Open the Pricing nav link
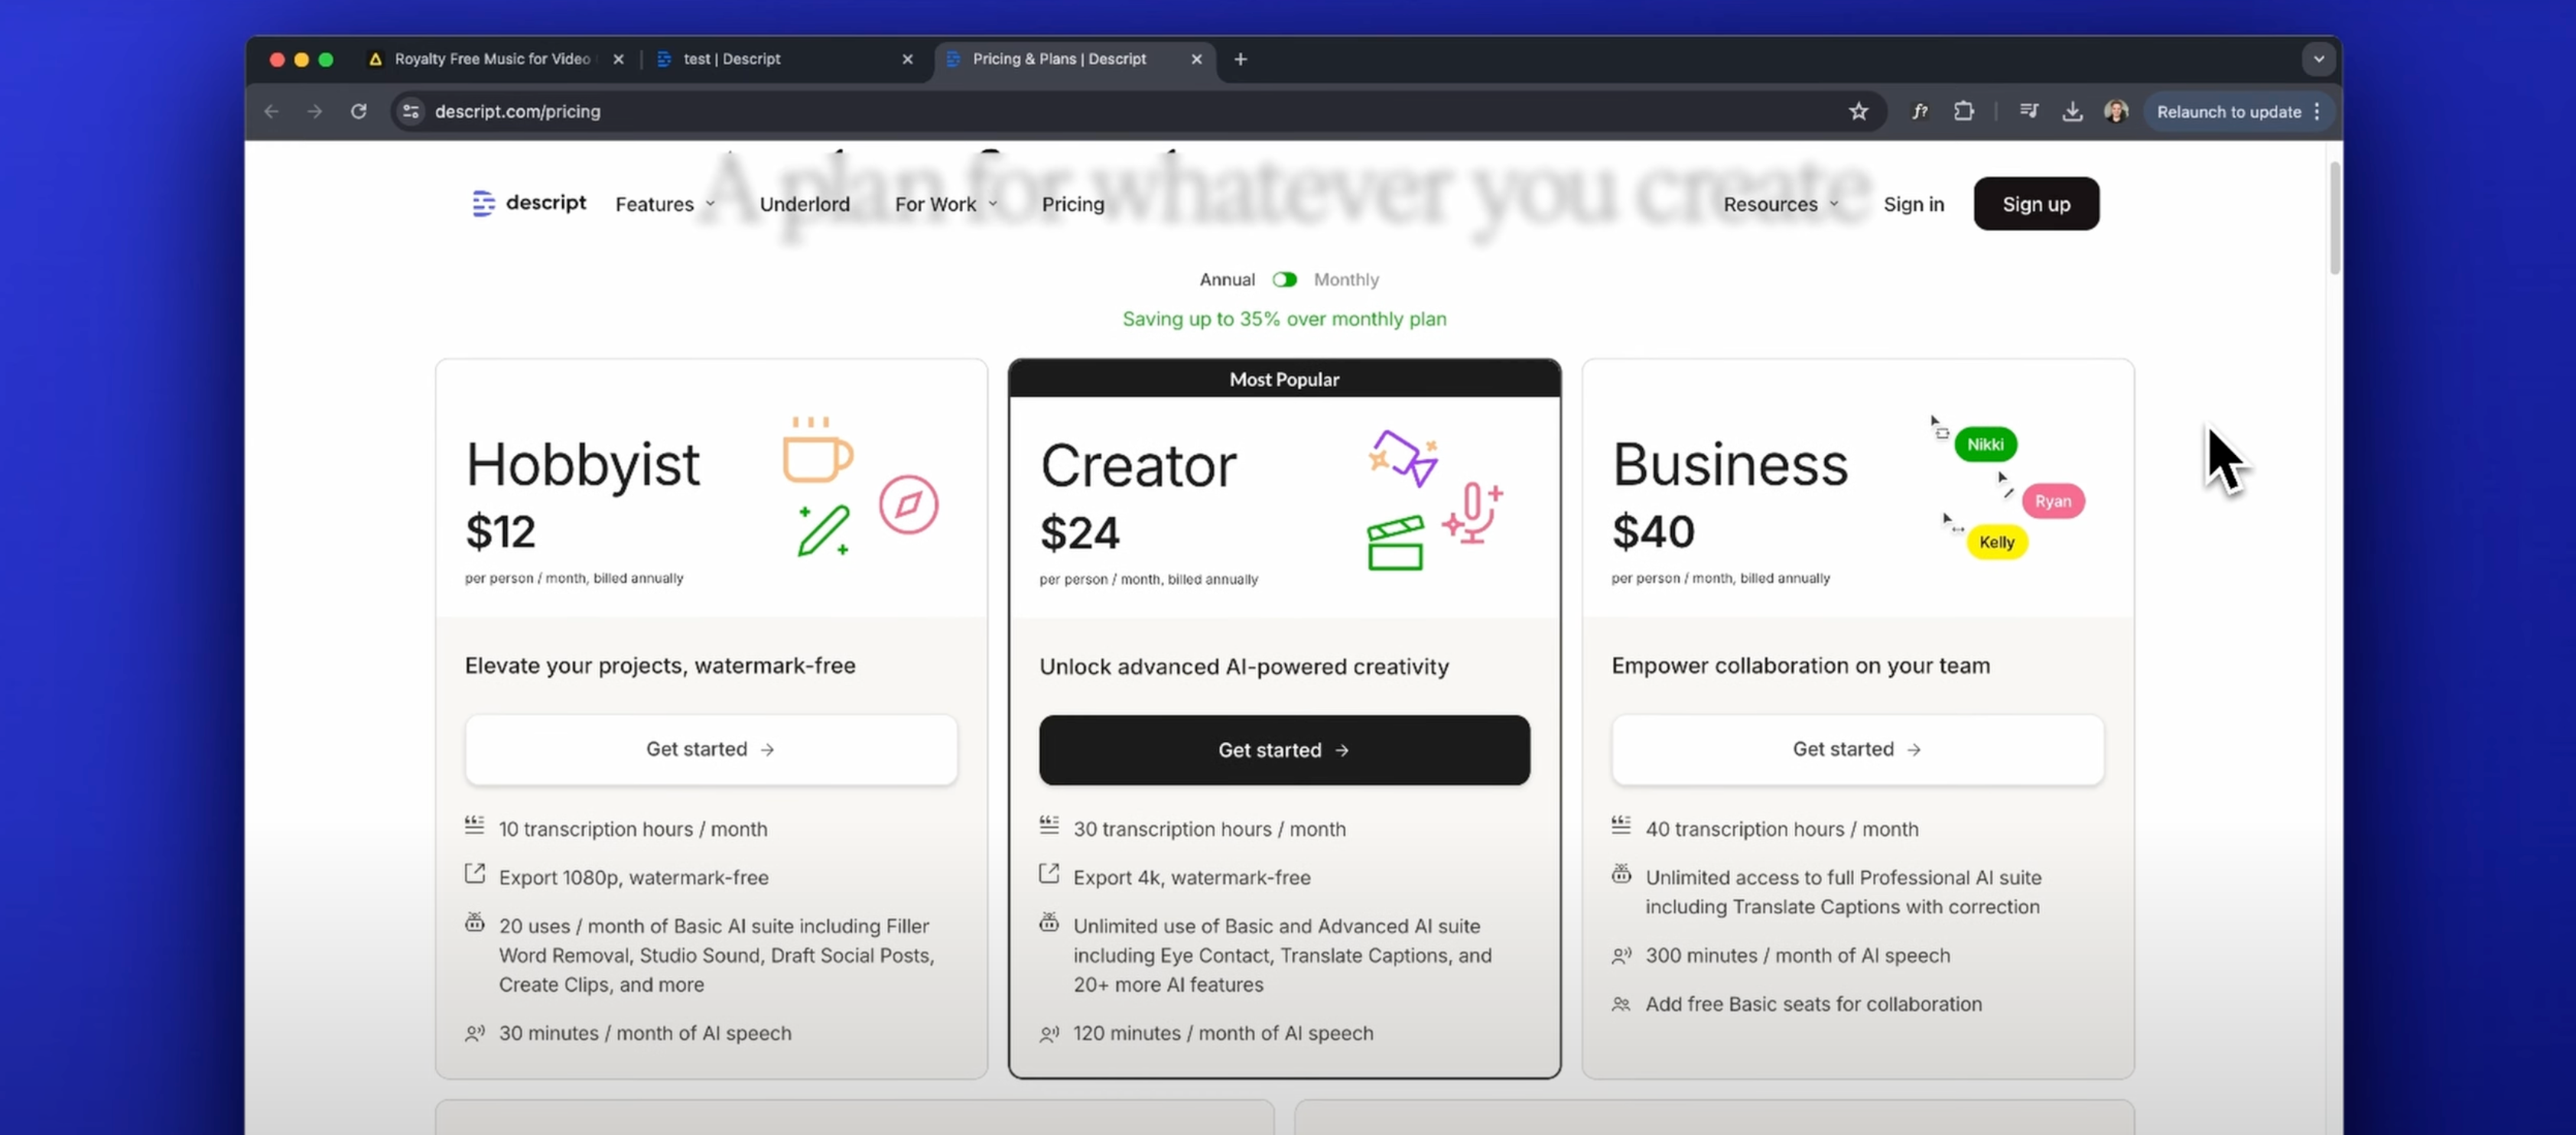The height and width of the screenshot is (1135, 2576). [1073, 204]
